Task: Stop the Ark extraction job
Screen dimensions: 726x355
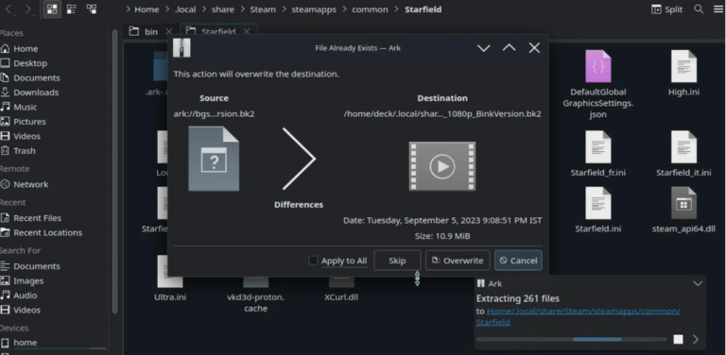Action: 678,339
